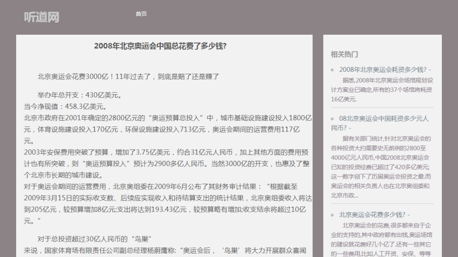458x257 pixels.
Task: Open the 听道网 site logo
Action: 42,17
